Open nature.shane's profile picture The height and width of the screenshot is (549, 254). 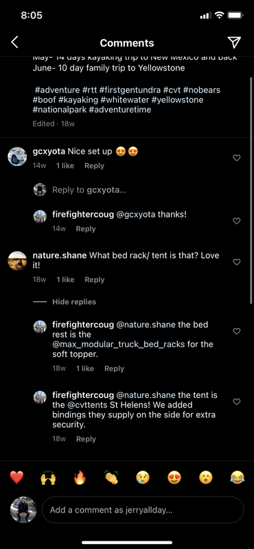tap(17, 261)
